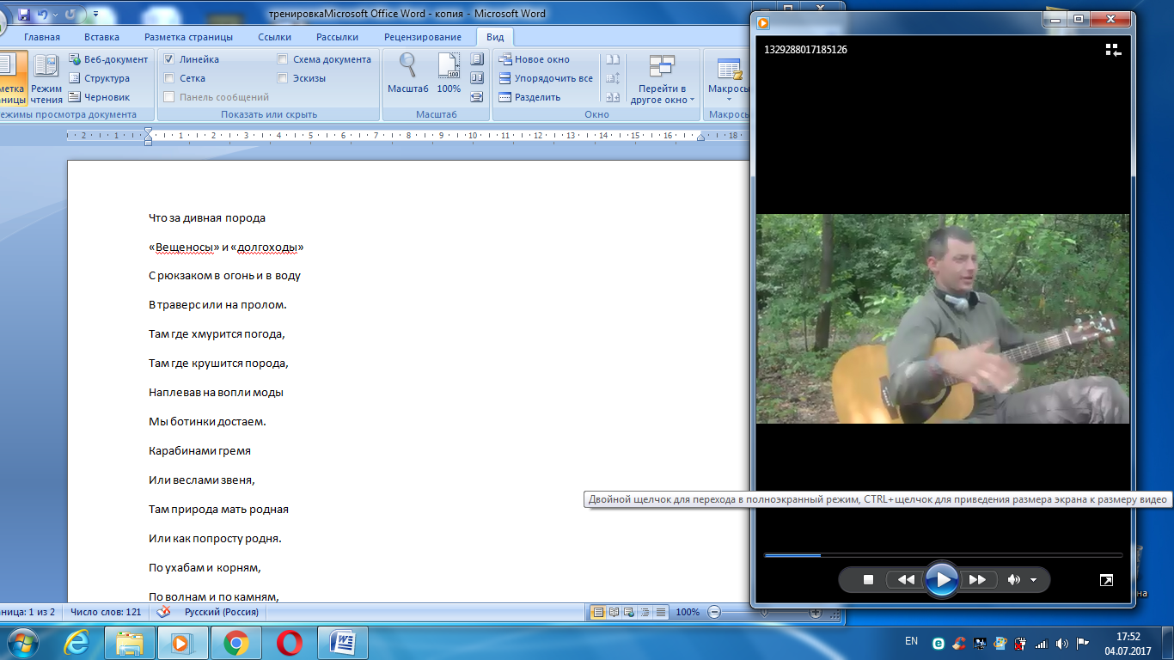This screenshot has height=660, width=1174.
Task: Open the Reading mode view (Режим чтения)
Action: click(x=46, y=77)
